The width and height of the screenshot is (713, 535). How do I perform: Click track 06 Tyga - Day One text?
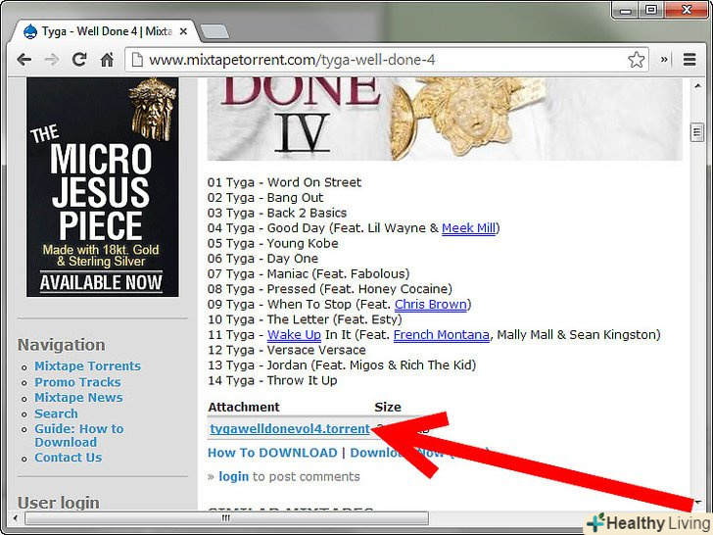[262, 259]
